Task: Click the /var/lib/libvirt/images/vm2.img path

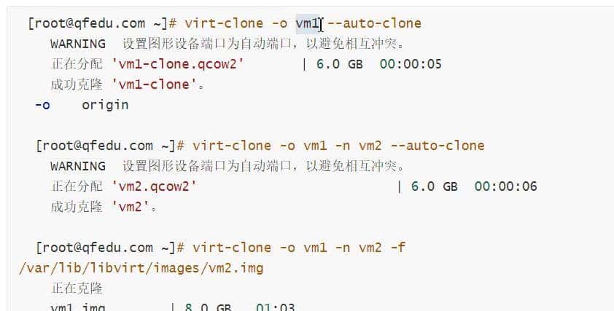Action: pyautogui.click(x=141, y=268)
